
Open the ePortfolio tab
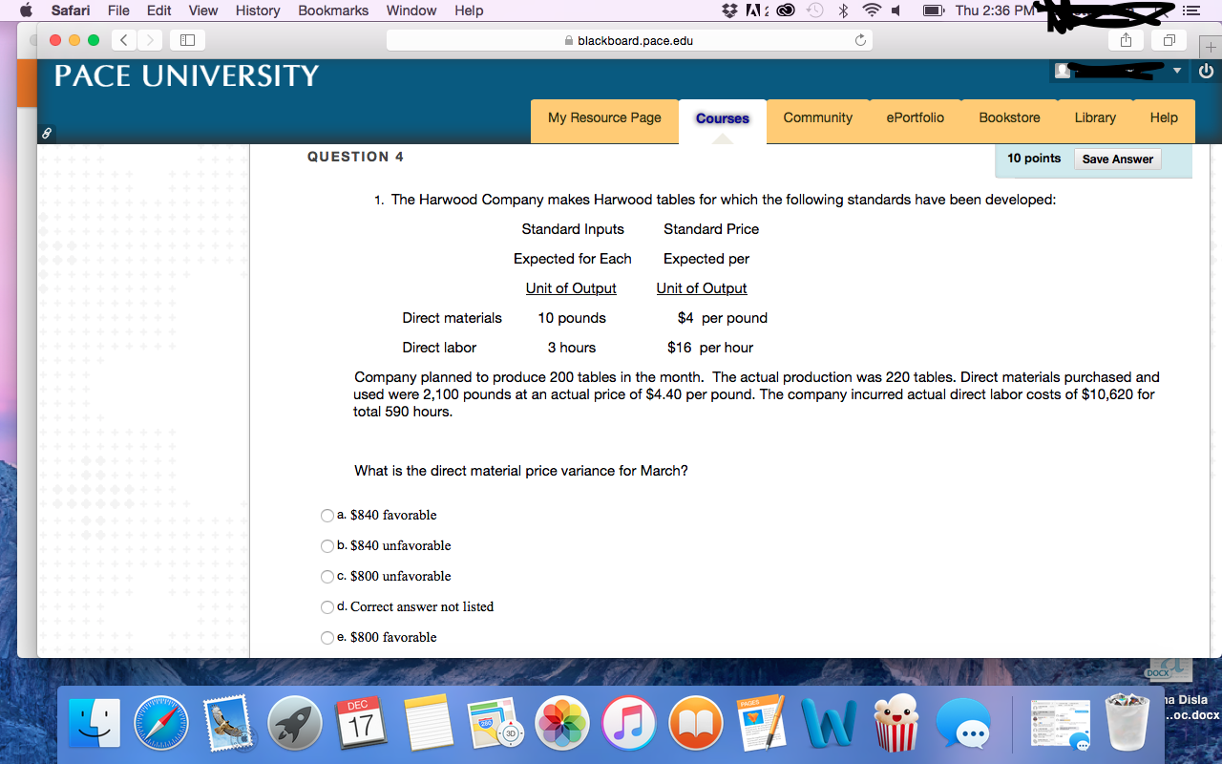pyautogui.click(x=916, y=120)
